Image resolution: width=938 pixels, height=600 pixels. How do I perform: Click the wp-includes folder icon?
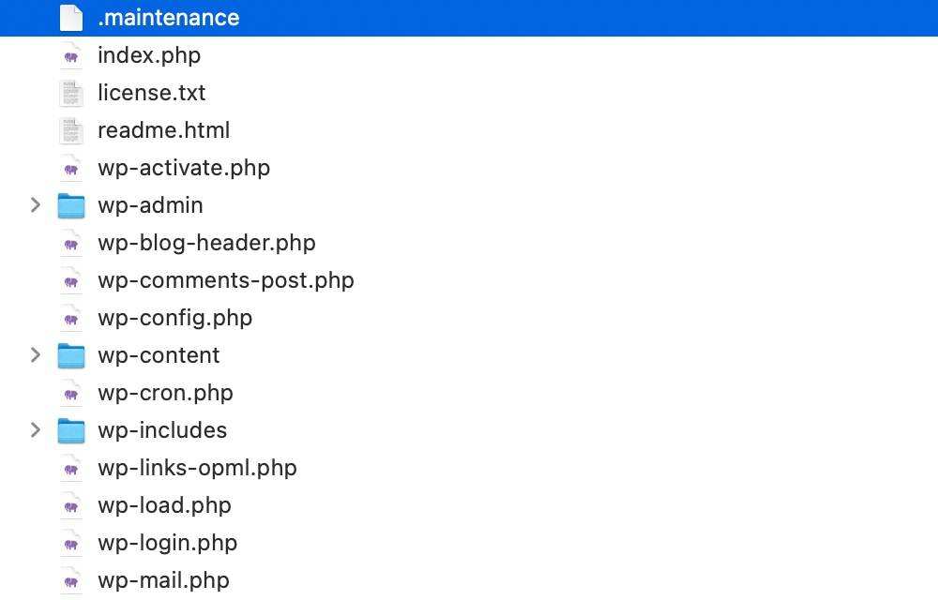[x=71, y=430]
